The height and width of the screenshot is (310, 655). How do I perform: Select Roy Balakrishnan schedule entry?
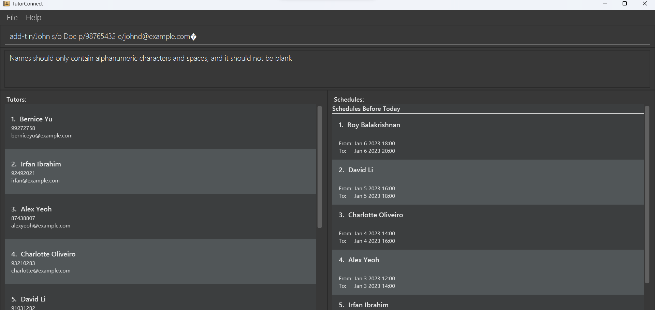point(488,137)
